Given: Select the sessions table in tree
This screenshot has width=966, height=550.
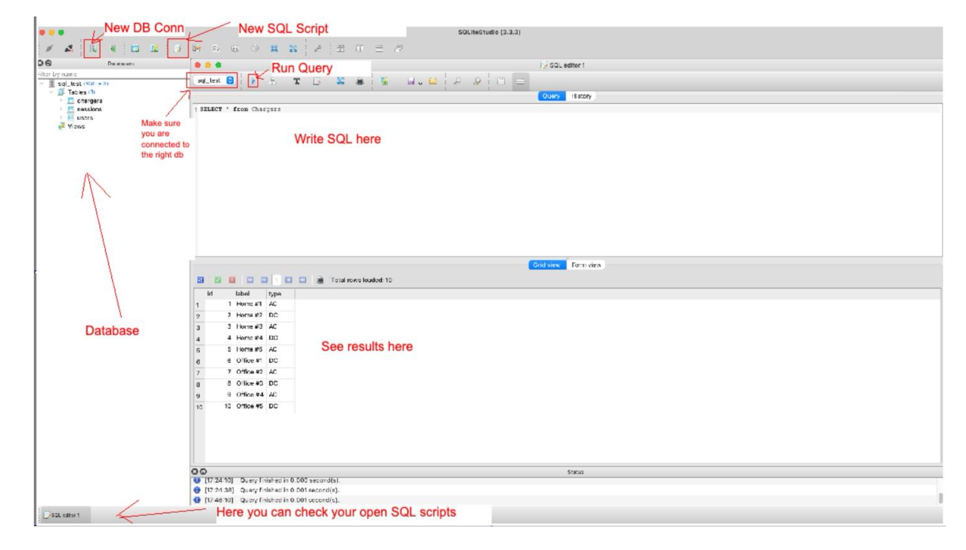Looking at the screenshot, I should click(x=89, y=109).
